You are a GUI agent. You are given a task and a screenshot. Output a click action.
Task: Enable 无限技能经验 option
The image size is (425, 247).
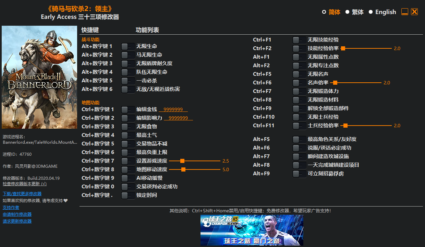pos(299,39)
